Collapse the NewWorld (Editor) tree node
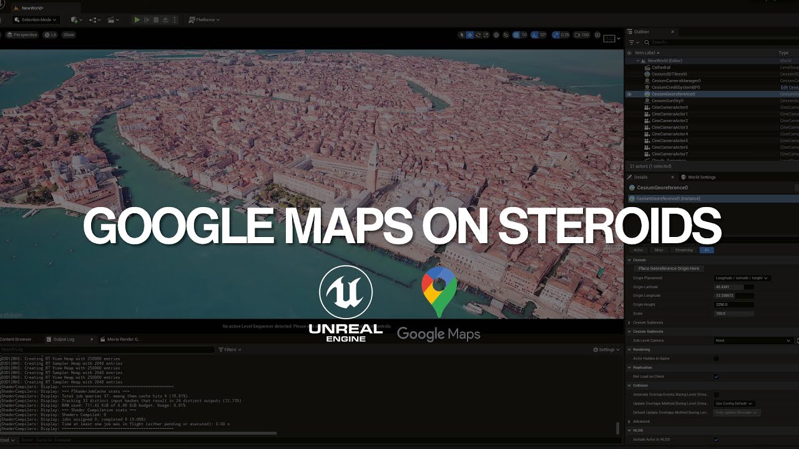The width and height of the screenshot is (799, 449). 639,60
